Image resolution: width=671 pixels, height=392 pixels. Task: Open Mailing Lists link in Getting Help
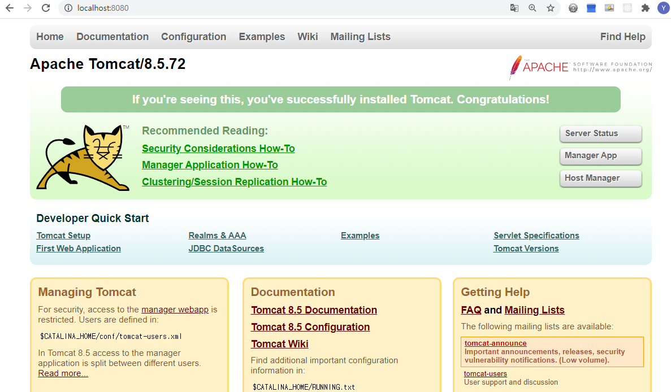point(535,310)
